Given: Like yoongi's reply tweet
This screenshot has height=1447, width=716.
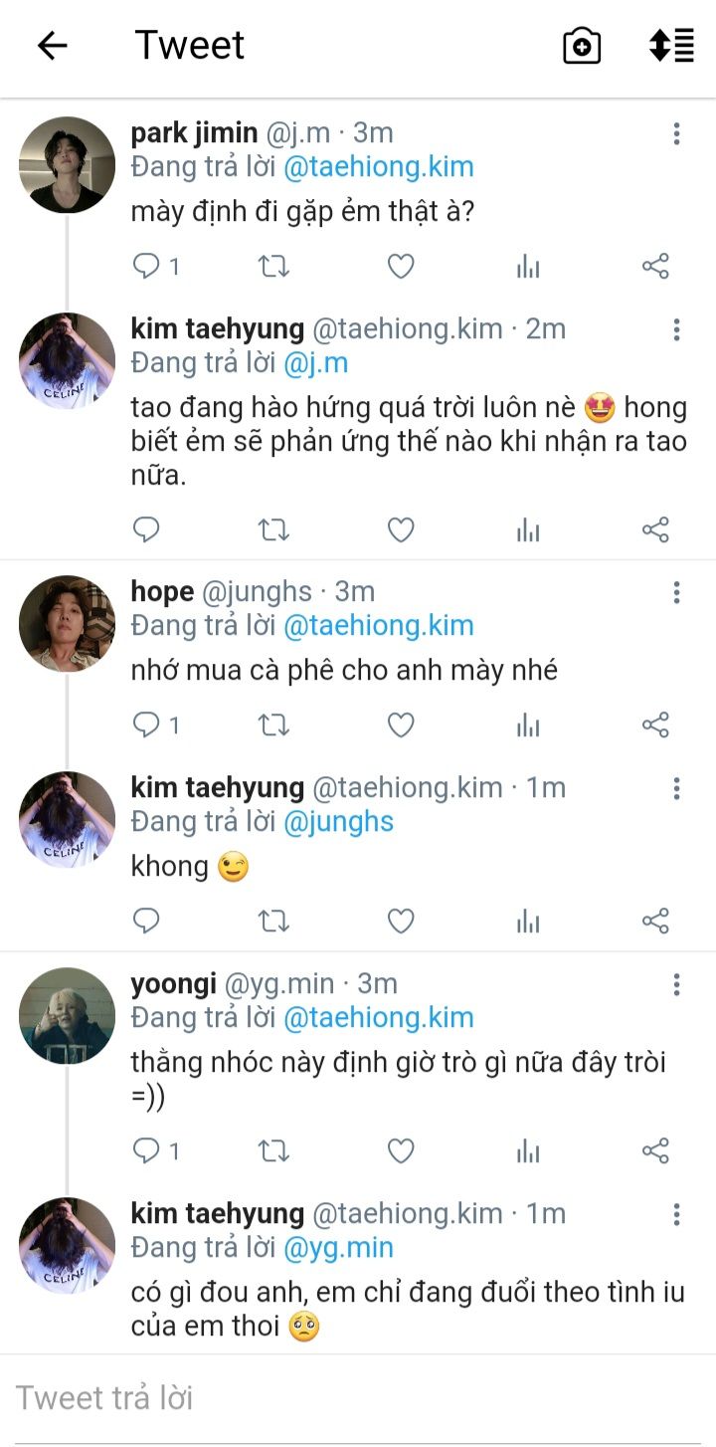Looking at the screenshot, I should (x=401, y=1151).
